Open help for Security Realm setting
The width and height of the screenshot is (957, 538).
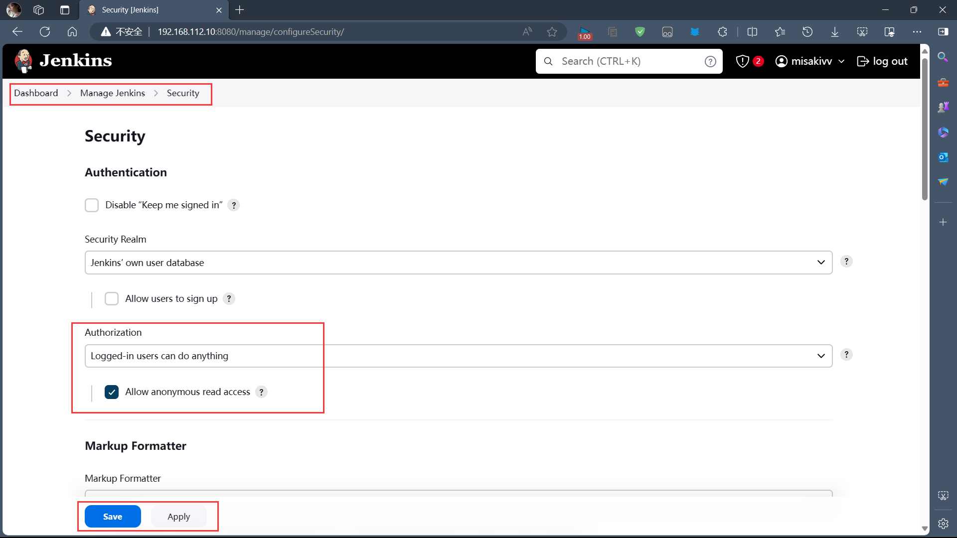tap(846, 261)
